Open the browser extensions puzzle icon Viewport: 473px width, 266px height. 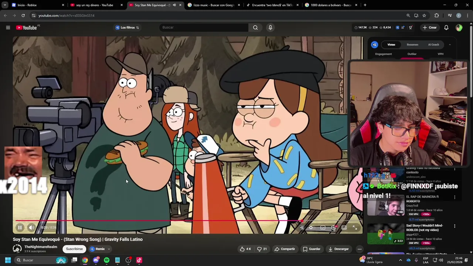[x=436, y=16]
